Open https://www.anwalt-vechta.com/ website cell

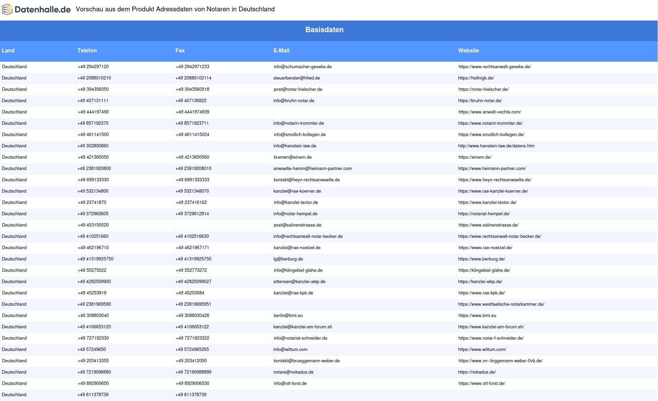(490, 112)
